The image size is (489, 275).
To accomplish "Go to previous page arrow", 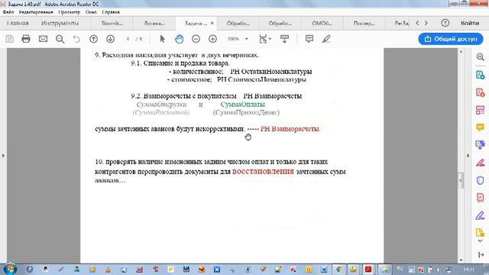I will click(x=93, y=39).
